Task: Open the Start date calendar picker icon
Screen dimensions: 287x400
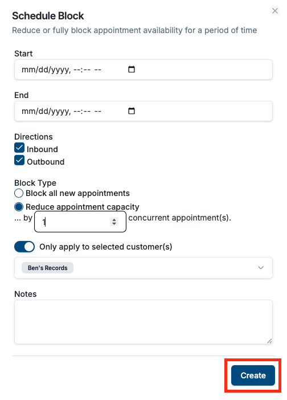Action: (132, 70)
